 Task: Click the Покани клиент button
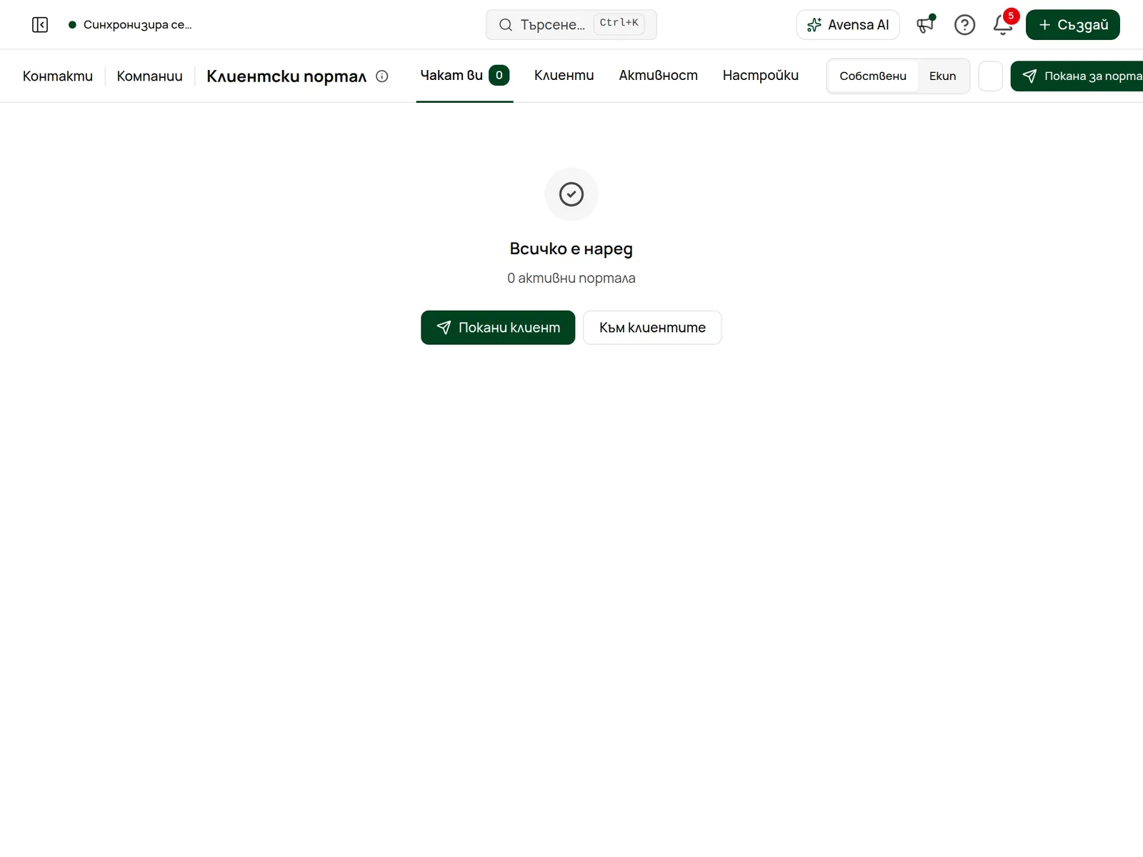(498, 328)
